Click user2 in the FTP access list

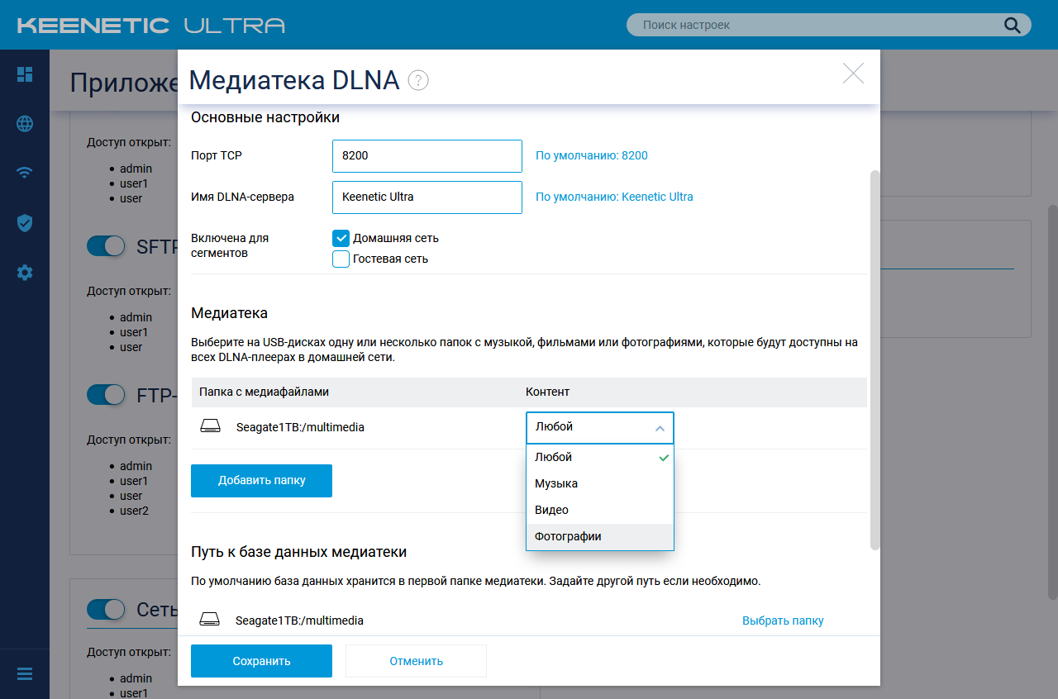click(x=134, y=511)
